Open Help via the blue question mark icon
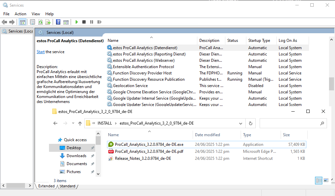335x196 pixels. click(x=58, y=22)
